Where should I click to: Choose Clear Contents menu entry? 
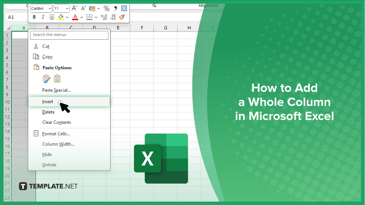57,122
